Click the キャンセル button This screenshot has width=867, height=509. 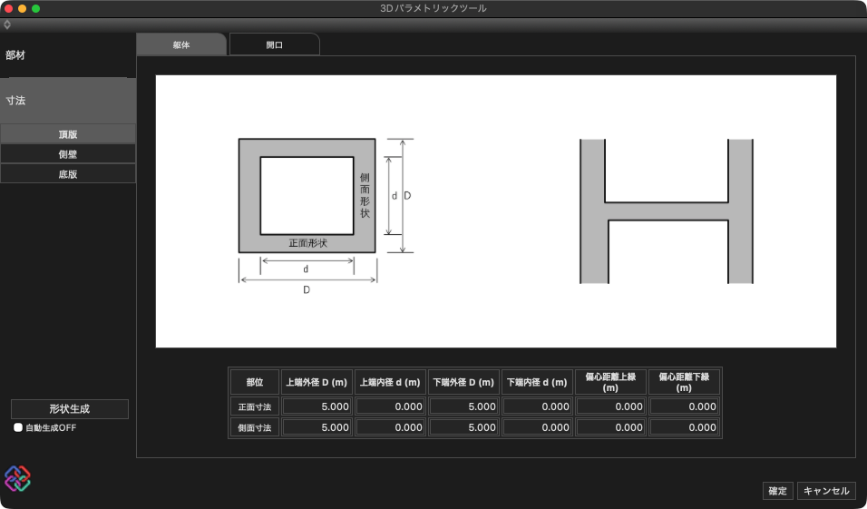point(826,491)
